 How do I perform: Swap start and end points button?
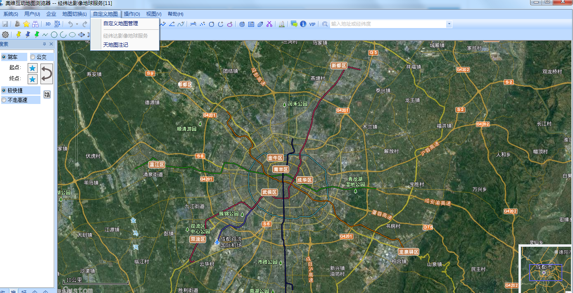47,73
